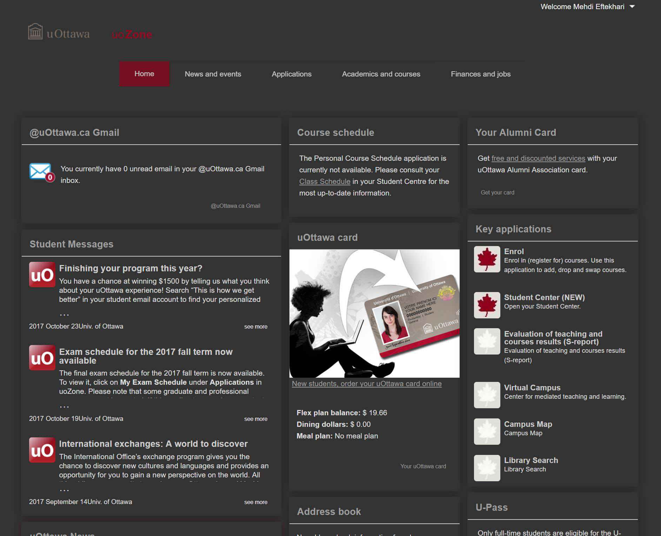
Task: Click Your uOttawa card footer link
Action: [x=423, y=466]
